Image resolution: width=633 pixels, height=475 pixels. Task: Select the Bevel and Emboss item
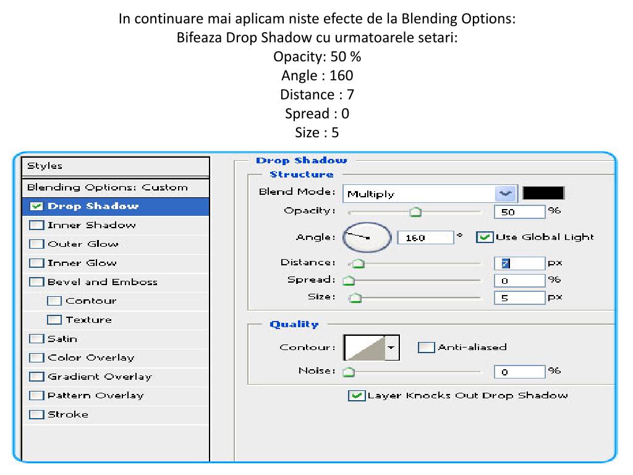[x=116, y=282]
